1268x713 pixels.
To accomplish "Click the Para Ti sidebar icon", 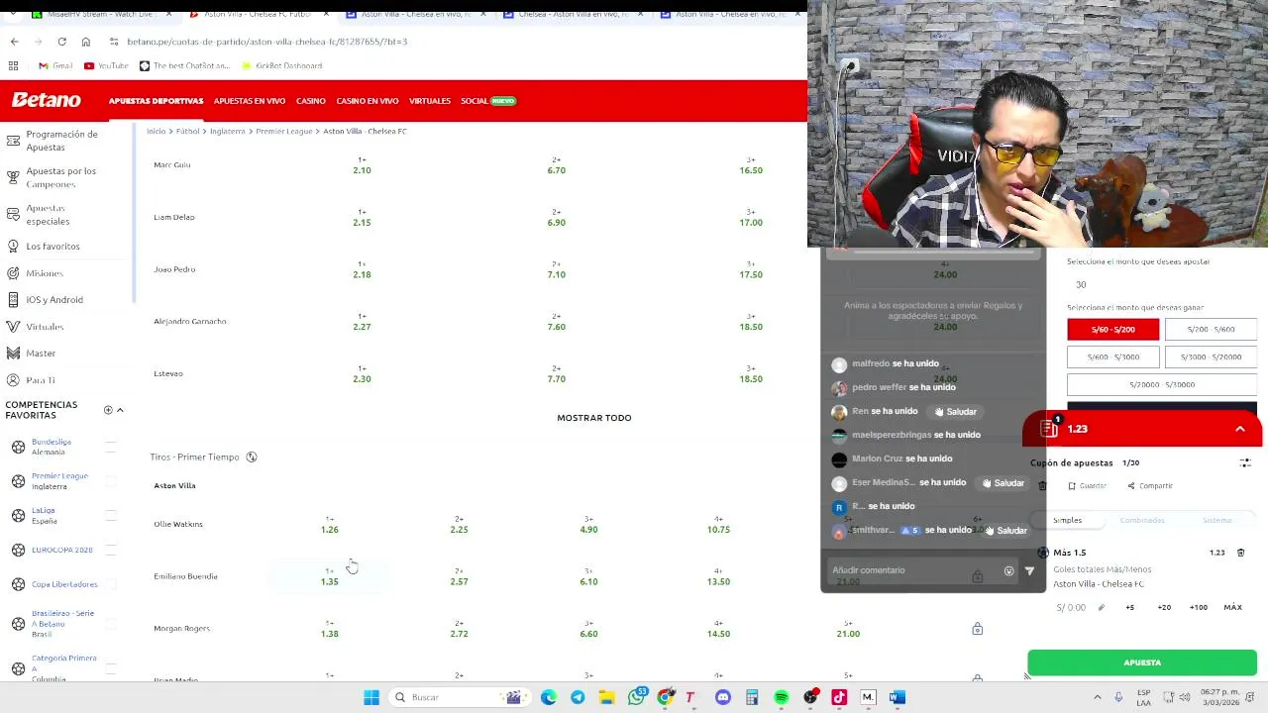I will coord(13,379).
